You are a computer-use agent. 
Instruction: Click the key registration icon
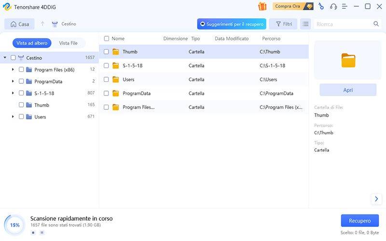click(321, 6)
